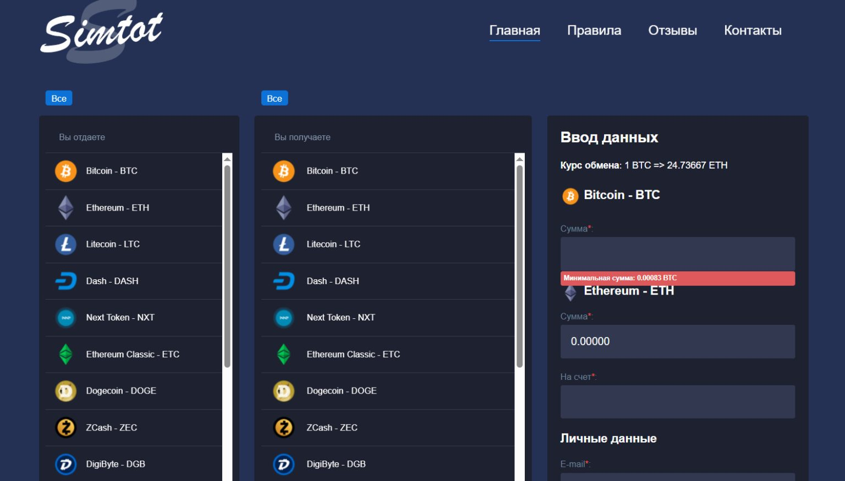The width and height of the screenshot is (845, 481).
Task: Click the Bitcoin icon in the receive list
Action: (x=284, y=171)
